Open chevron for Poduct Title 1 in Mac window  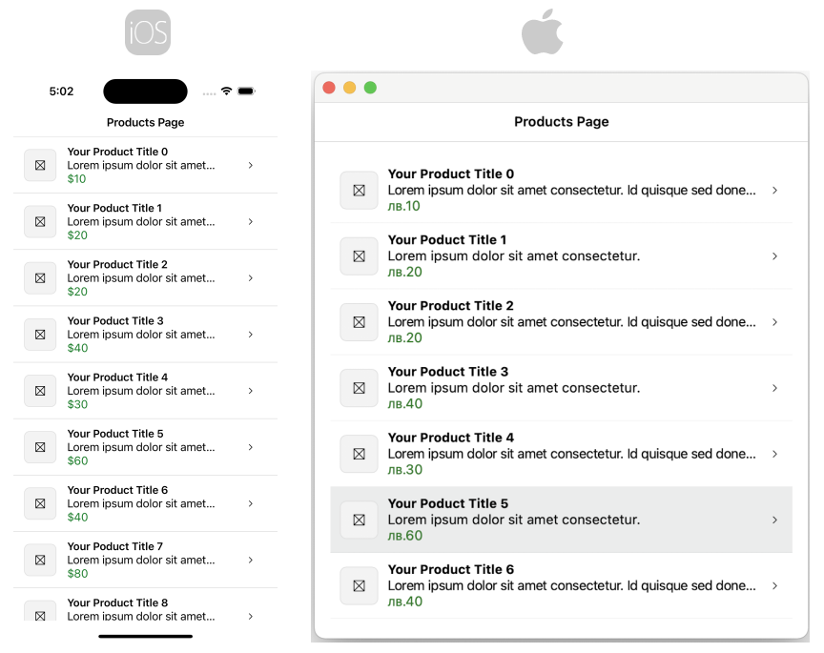774,256
